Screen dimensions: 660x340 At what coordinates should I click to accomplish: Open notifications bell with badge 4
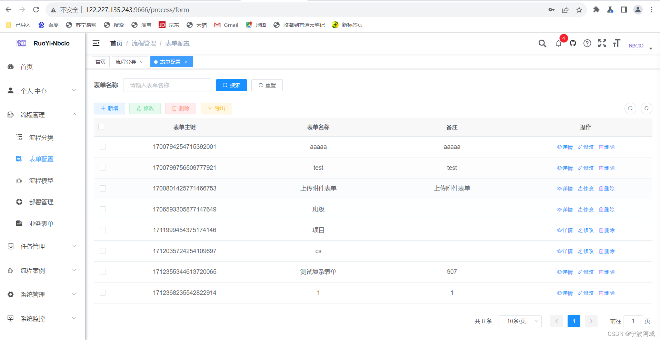pyautogui.click(x=559, y=43)
